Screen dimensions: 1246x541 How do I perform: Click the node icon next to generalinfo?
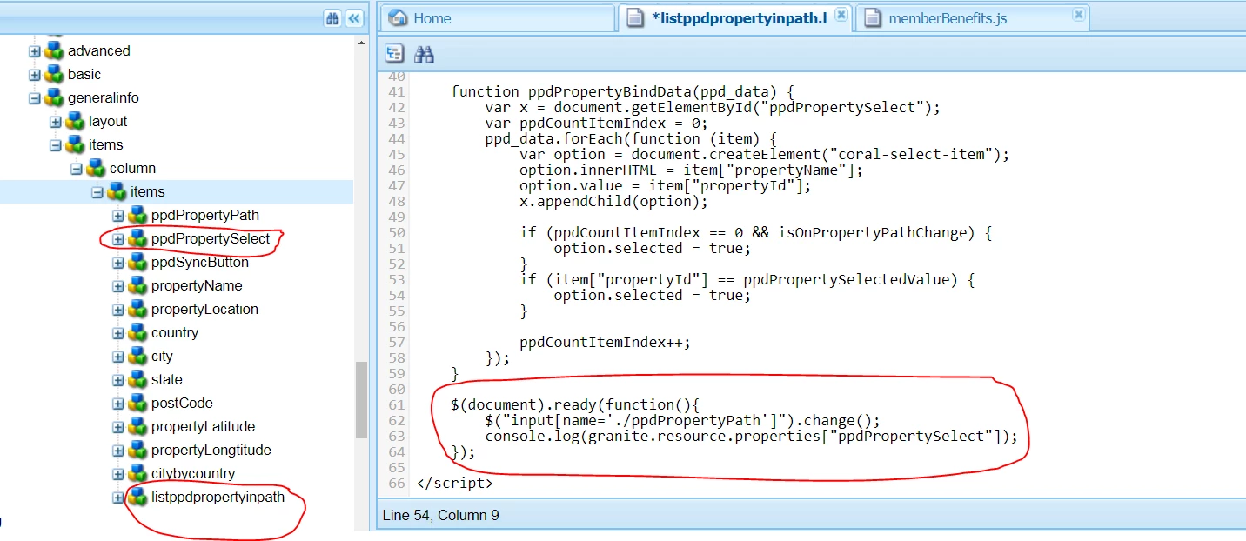[x=55, y=97]
